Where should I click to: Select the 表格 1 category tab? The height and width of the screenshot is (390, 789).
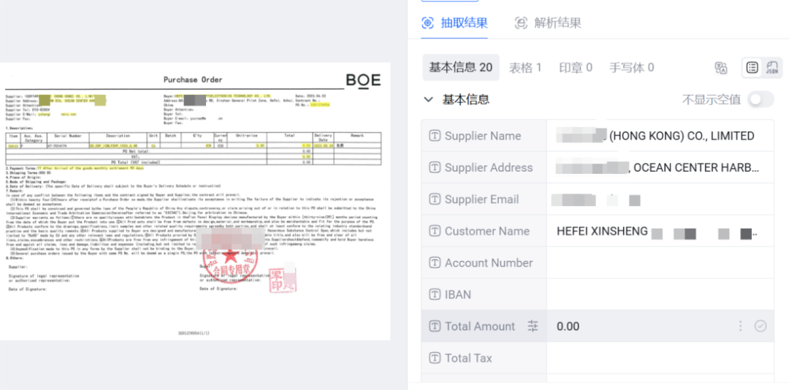coord(525,68)
